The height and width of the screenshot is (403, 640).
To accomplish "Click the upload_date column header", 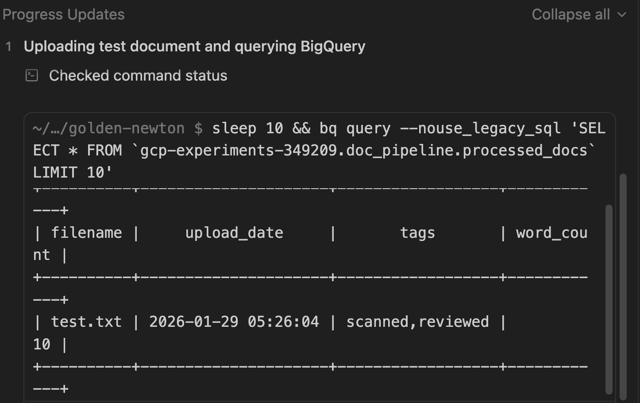I will click(x=234, y=233).
